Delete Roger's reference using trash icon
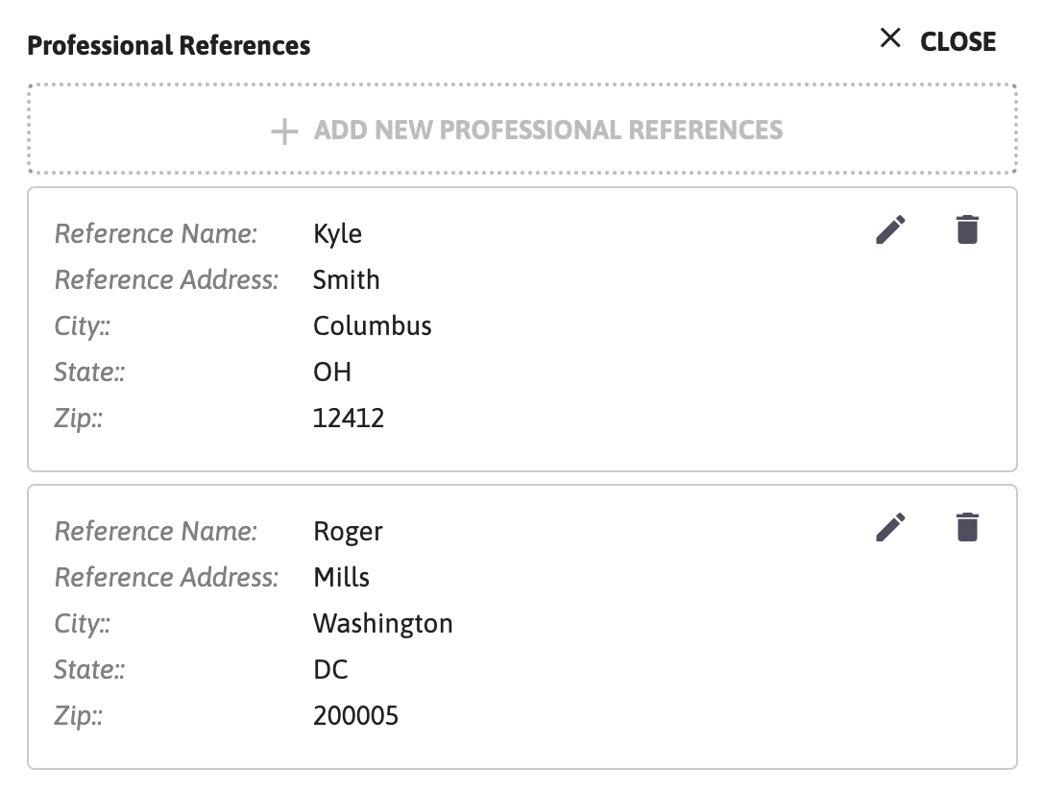 coord(967,528)
